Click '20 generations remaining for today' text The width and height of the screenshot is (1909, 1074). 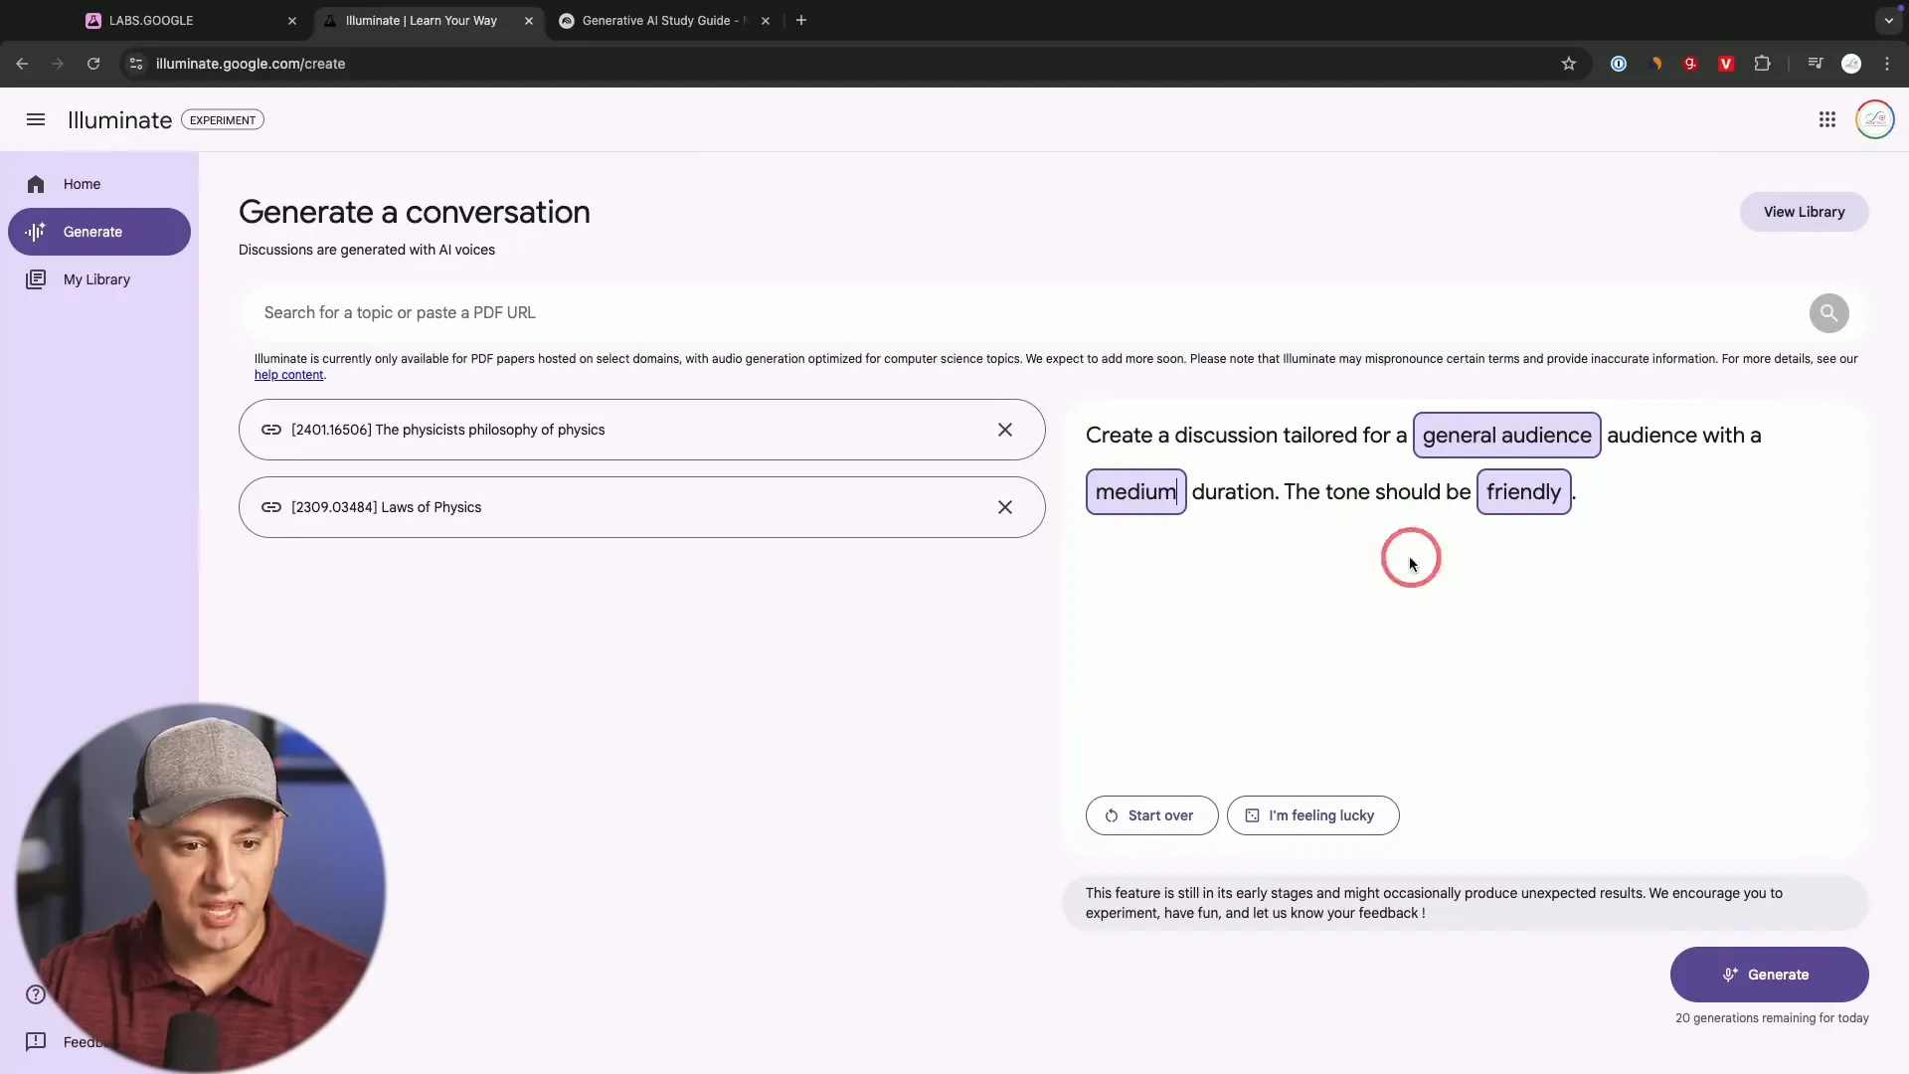pyautogui.click(x=1772, y=1018)
